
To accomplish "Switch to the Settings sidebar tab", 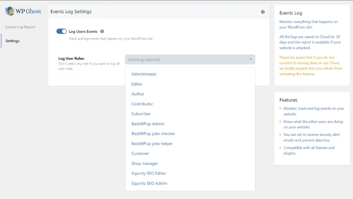I will click(x=12, y=41).
